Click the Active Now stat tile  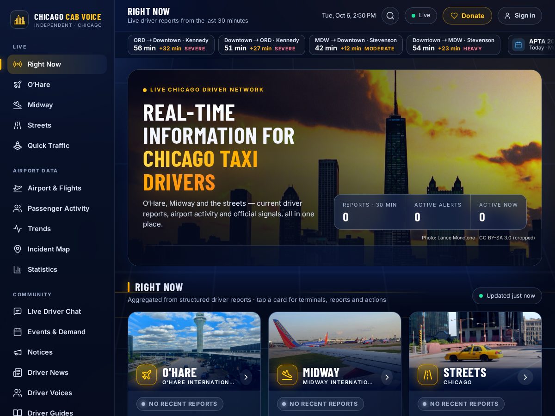coord(499,212)
